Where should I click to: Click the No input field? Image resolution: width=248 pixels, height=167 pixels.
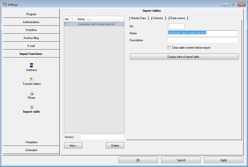[x=176, y=26]
